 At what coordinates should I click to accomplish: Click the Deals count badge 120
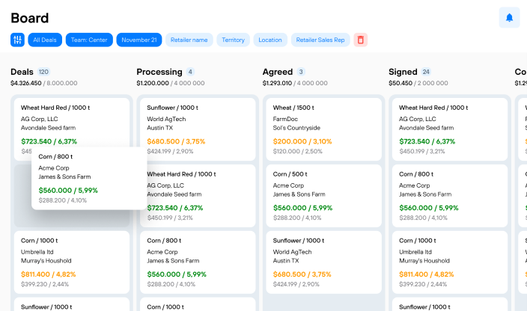tap(43, 72)
